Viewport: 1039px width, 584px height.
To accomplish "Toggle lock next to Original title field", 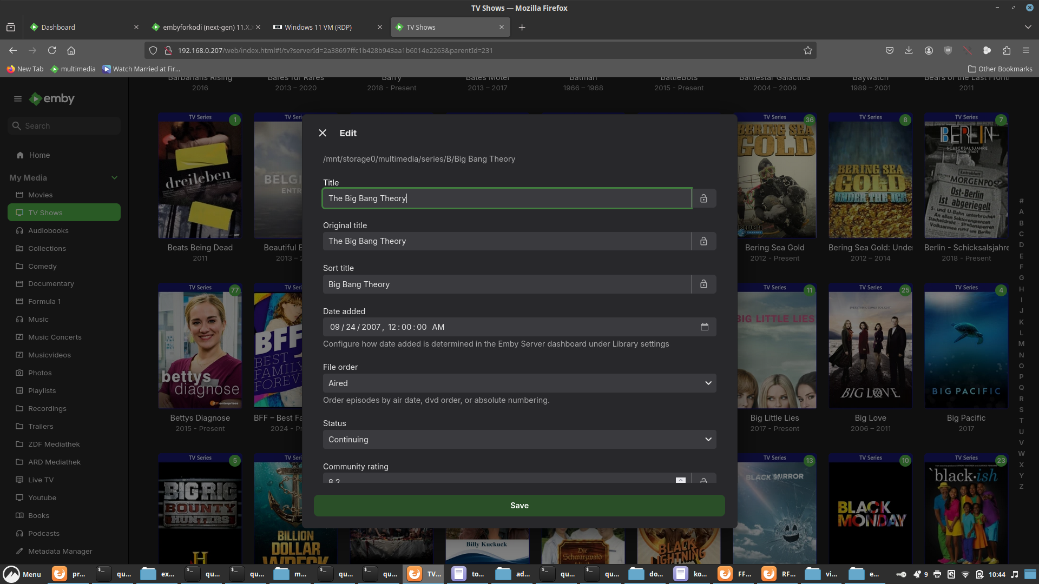I will [x=703, y=241].
